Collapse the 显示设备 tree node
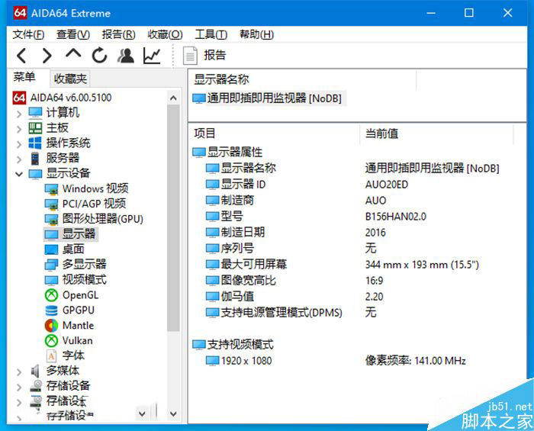Viewport: 534px width, 431px height. [x=19, y=174]
